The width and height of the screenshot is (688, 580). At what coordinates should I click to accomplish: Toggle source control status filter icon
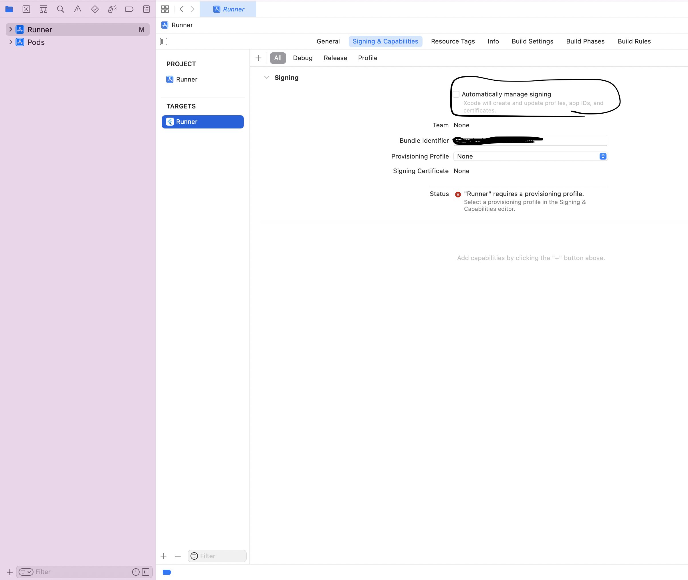tap(146, 572)
